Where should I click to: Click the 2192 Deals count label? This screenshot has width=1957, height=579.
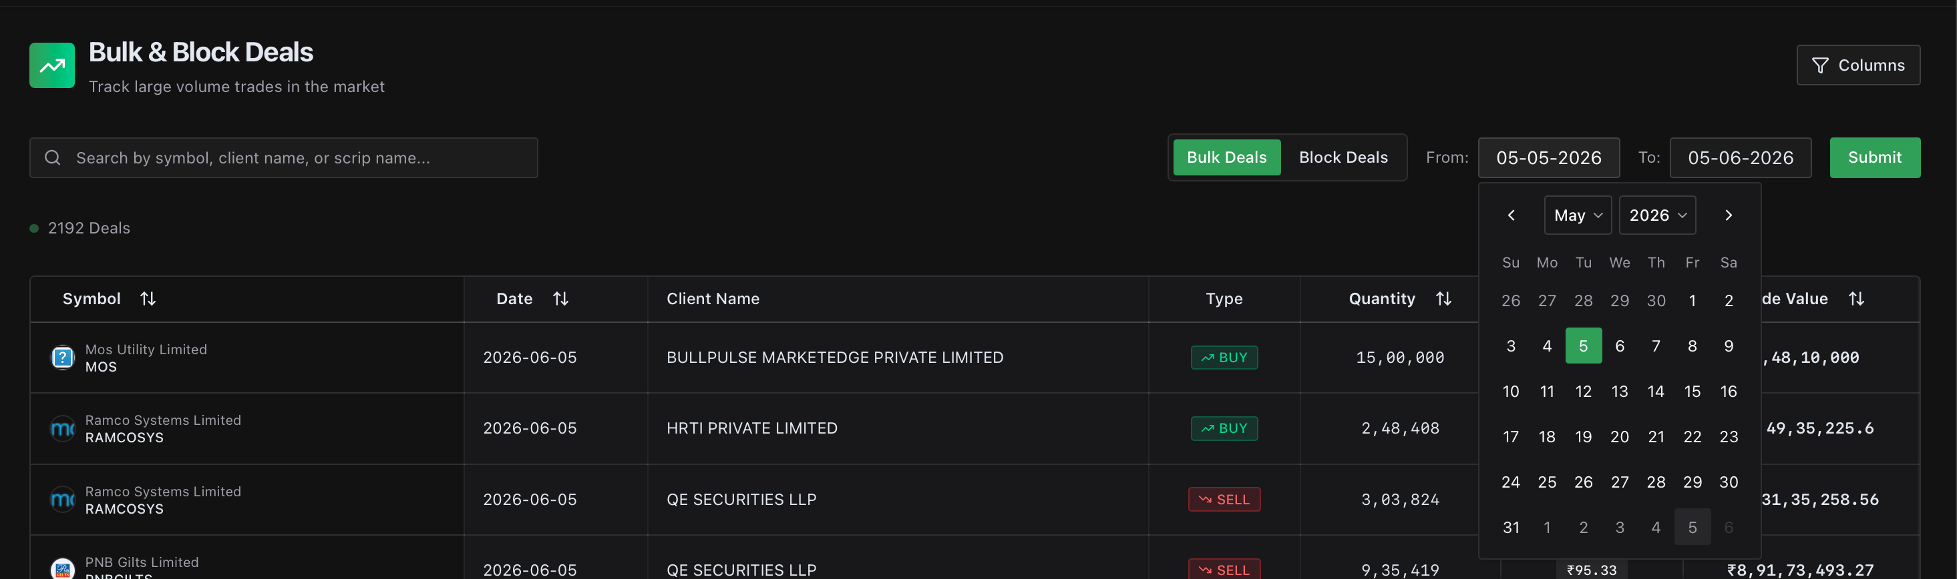(89, 228)
